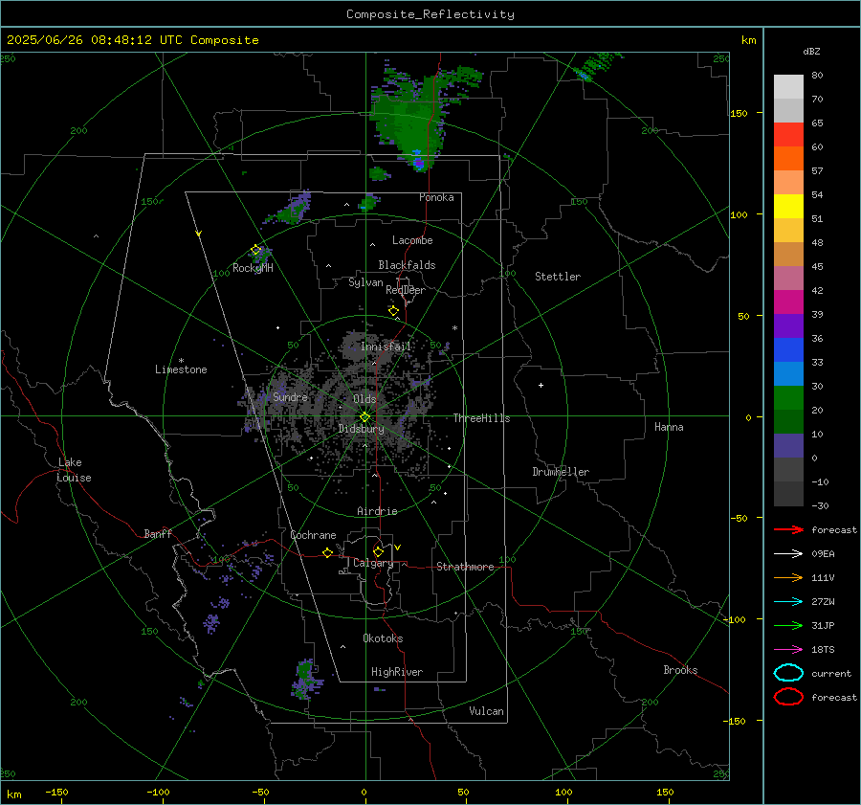Image resolution: width=861 pixels, height=805 pixels.
Task: Click the HighRiver city label
Action: 397,672
